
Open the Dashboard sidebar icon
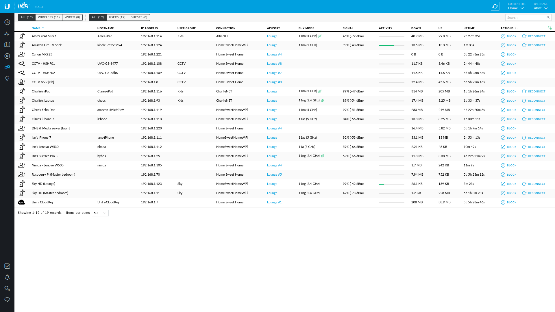pos(7,22)
